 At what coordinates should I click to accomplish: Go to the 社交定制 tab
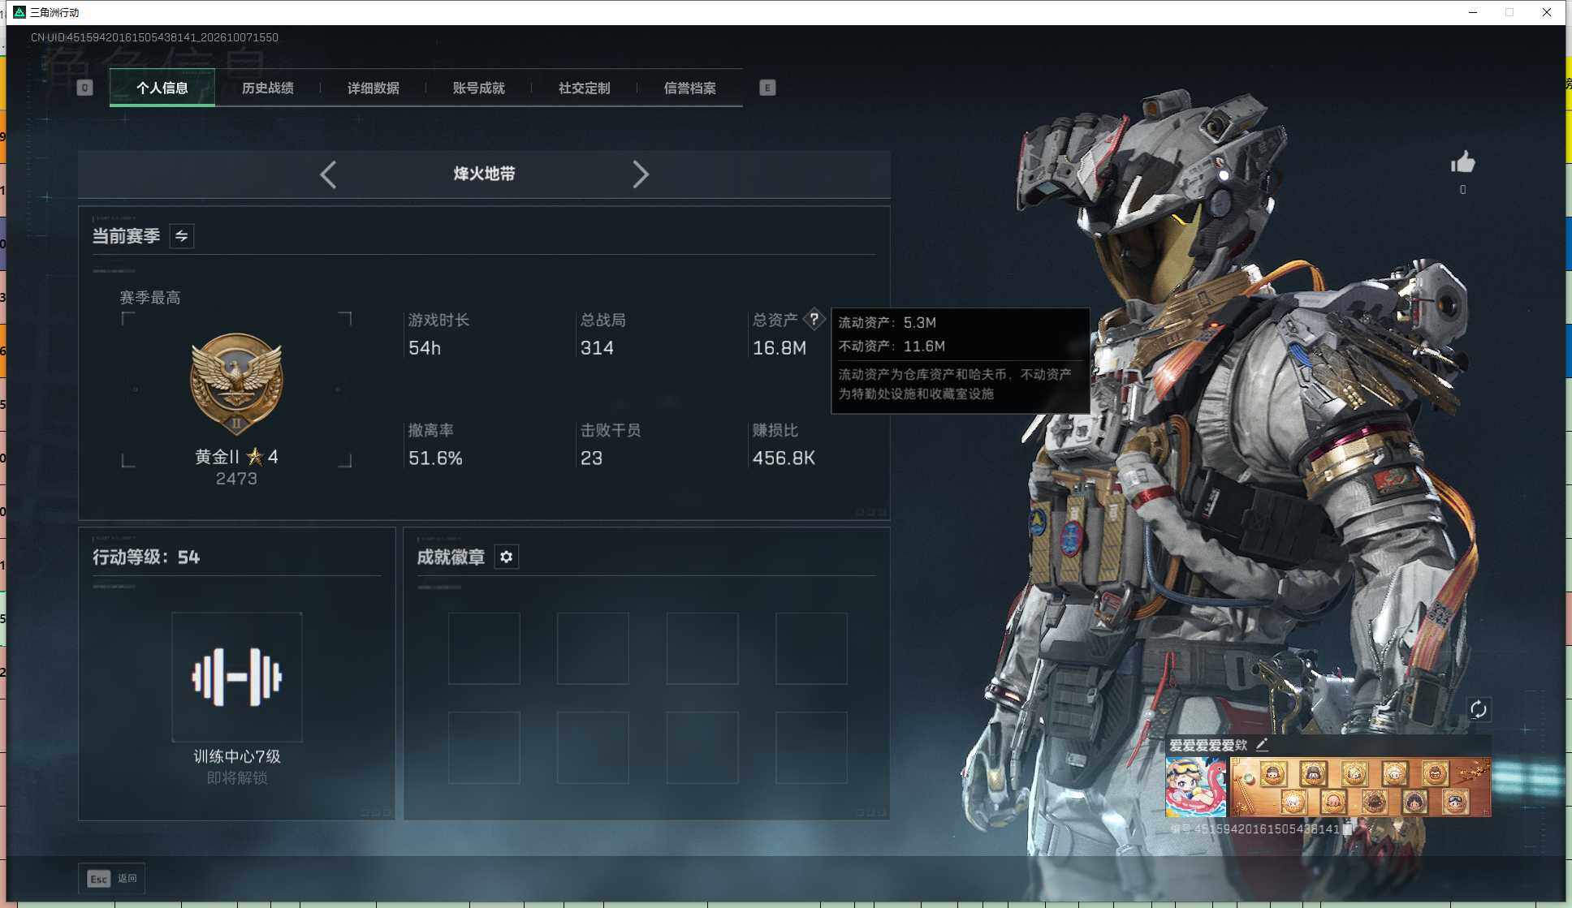coord(585,88)
